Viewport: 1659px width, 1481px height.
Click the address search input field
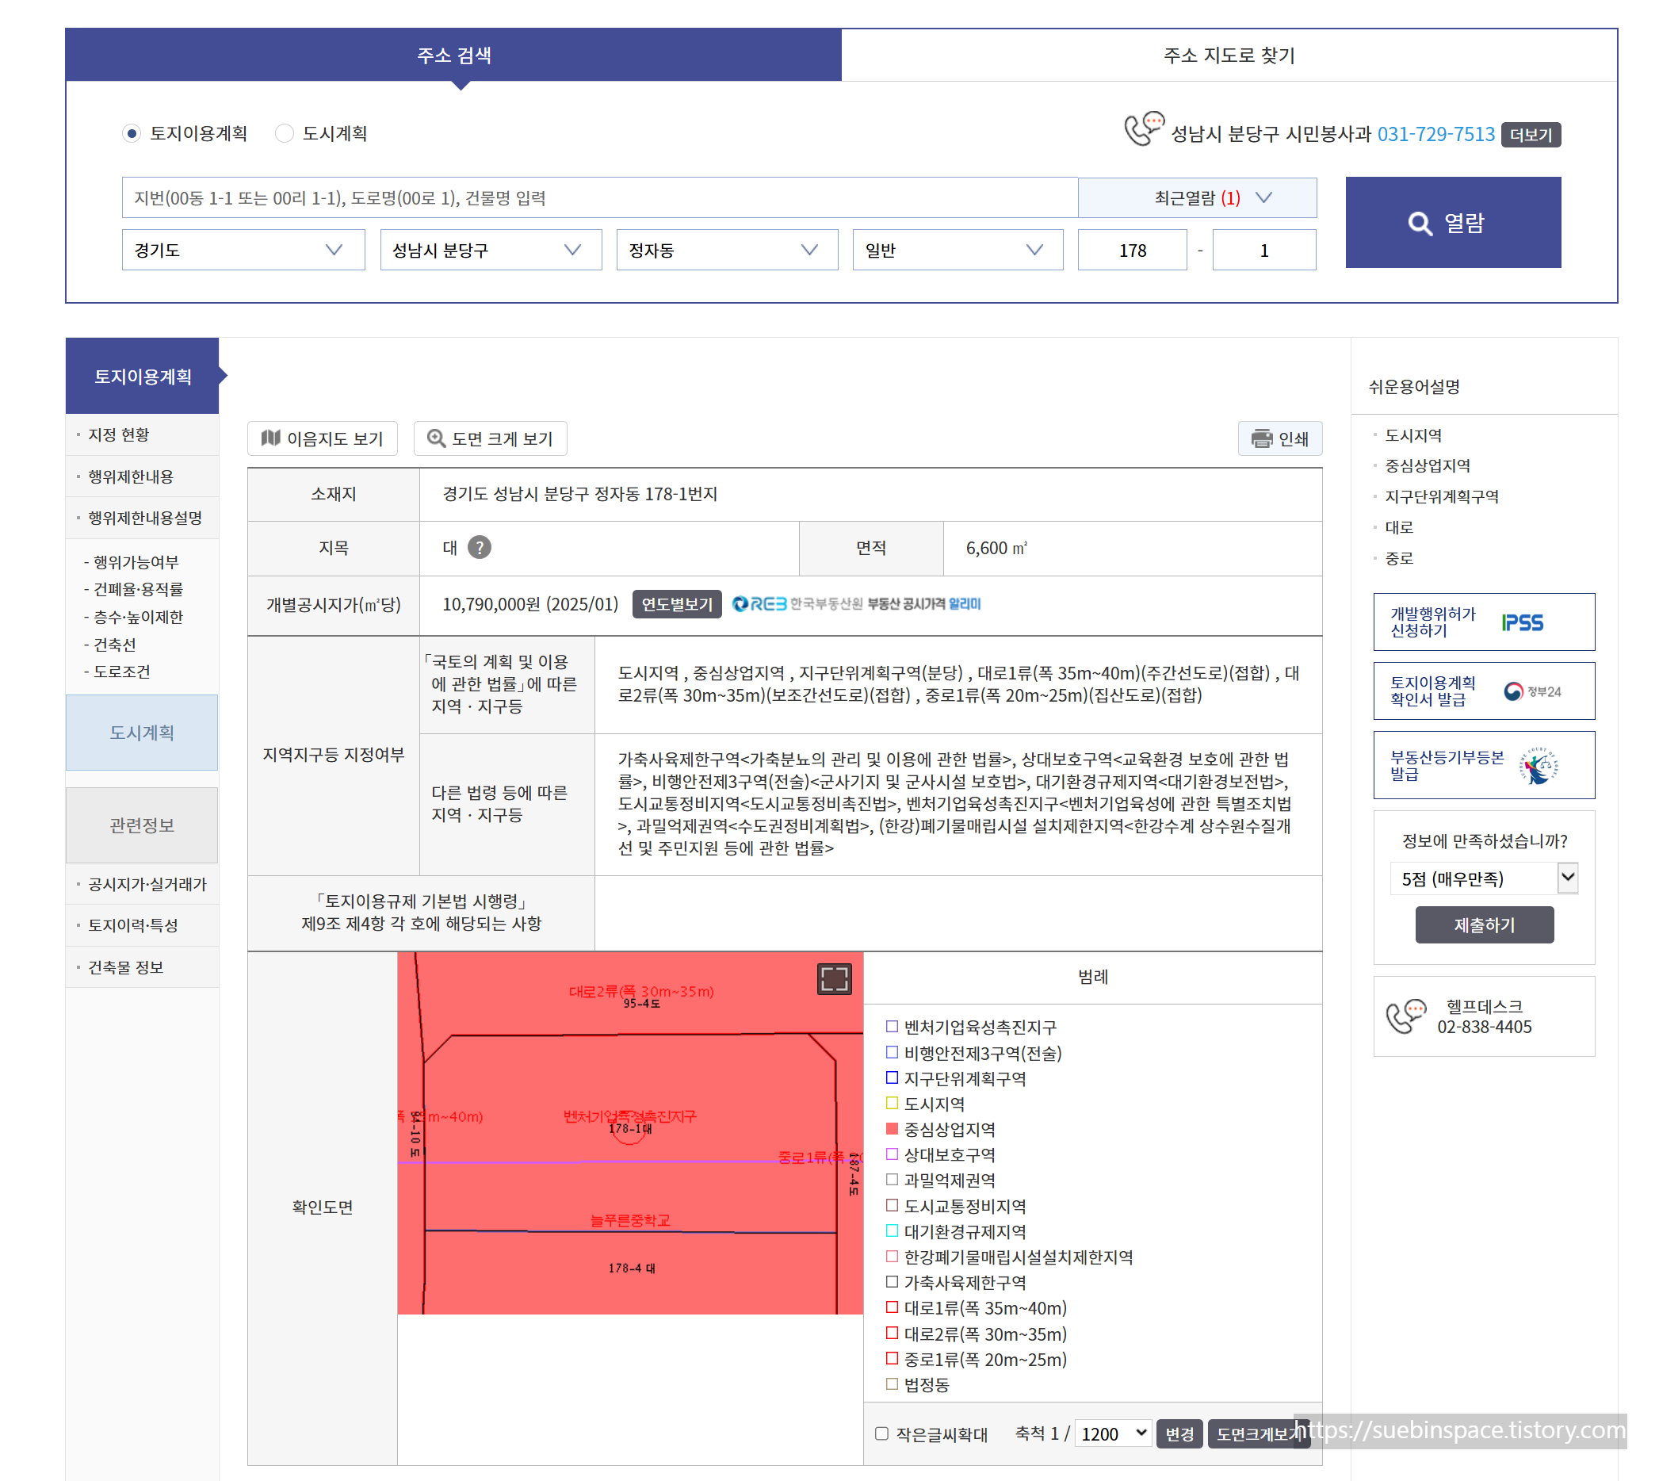600,197
